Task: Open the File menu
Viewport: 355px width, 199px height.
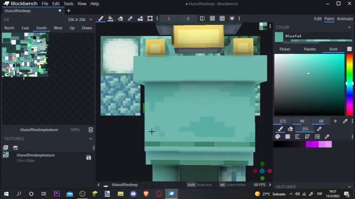Action: (45, 4)
